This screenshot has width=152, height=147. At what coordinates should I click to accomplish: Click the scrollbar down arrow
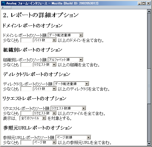point(149,143)
